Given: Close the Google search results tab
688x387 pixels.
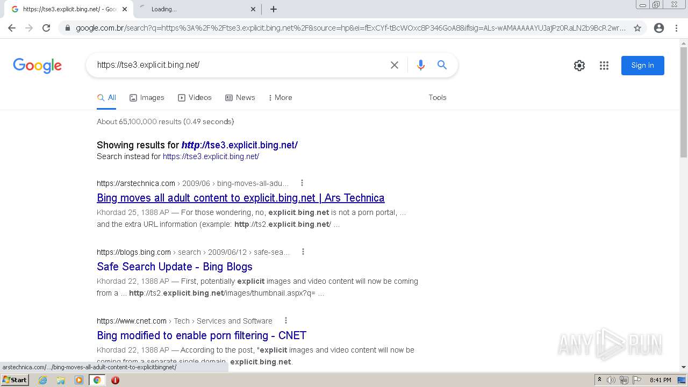Looking at the screenshot, I should tap(125, 9).
